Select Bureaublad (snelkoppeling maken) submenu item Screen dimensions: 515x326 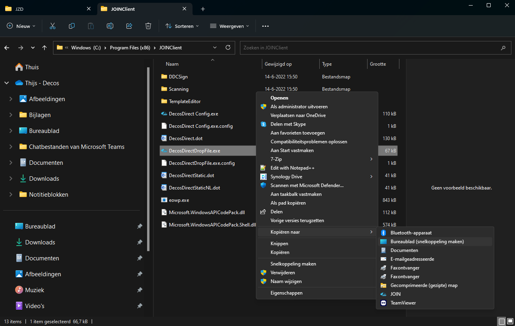click(x=427, y=242)
